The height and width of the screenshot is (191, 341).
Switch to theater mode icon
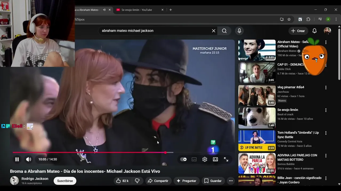point(215,159)
